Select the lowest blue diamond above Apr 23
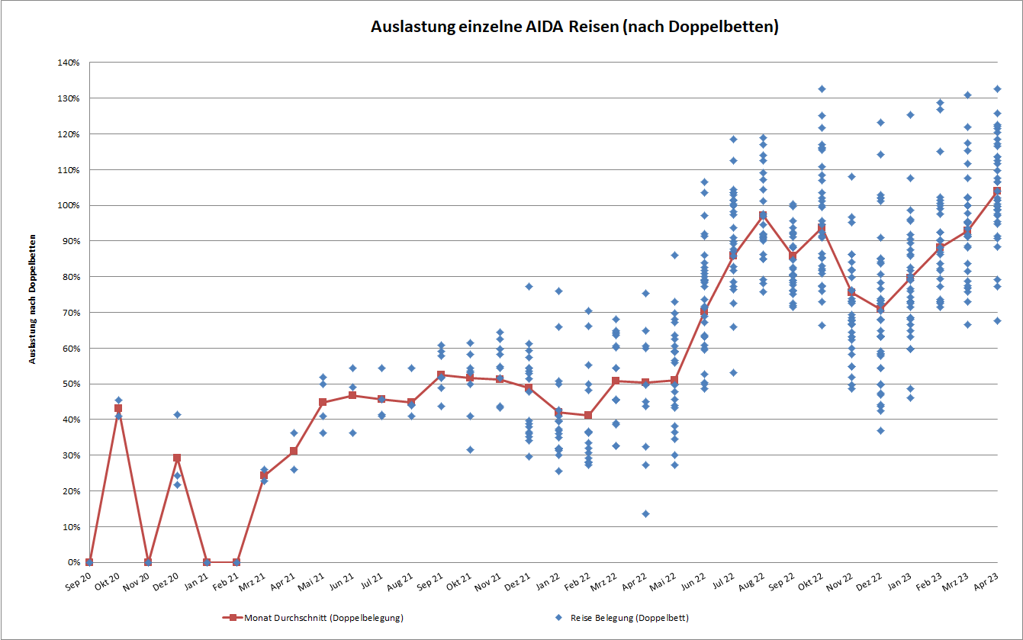The height and width of the screenshot is (640, 1023). point(997,320)
